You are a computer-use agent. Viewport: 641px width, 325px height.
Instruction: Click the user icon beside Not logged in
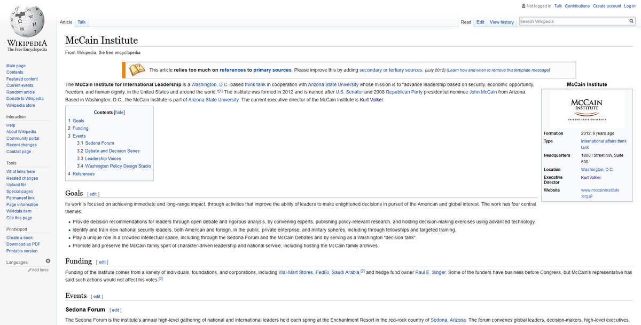(523, 6)
